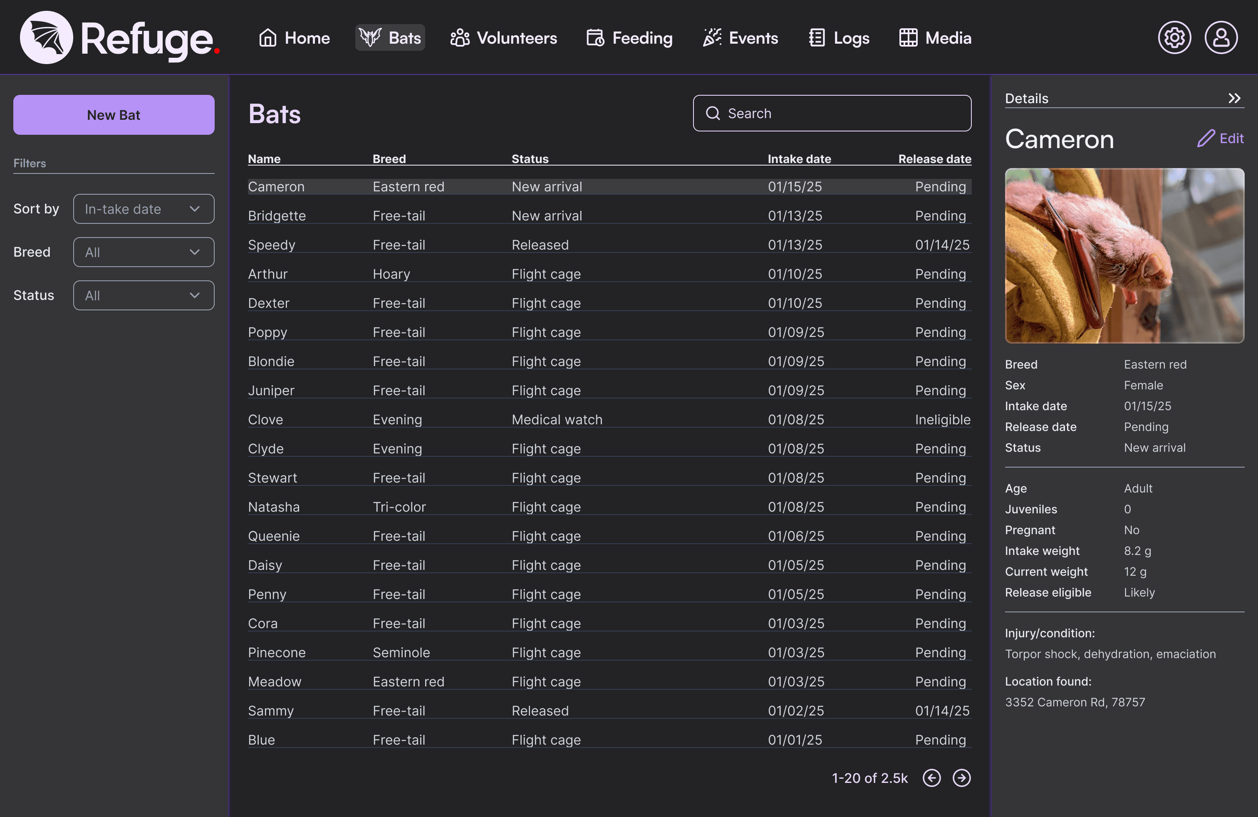Screen dimensions: 1258x817
Task: Click the magnifier icon in Search
Action: click(713, 113)
